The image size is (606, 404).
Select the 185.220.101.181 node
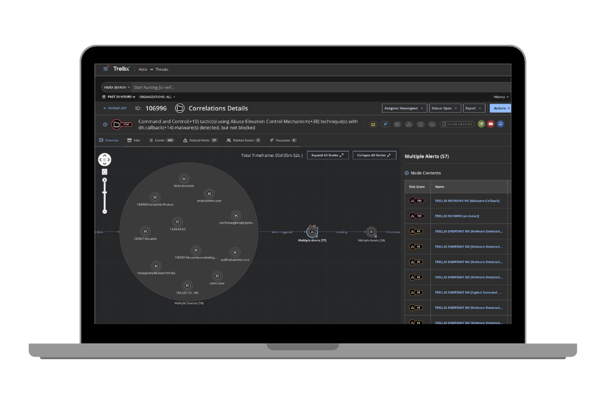(187, 285)
